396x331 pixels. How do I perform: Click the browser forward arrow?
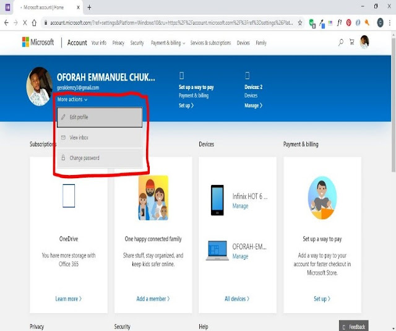[x=15, y=23]
